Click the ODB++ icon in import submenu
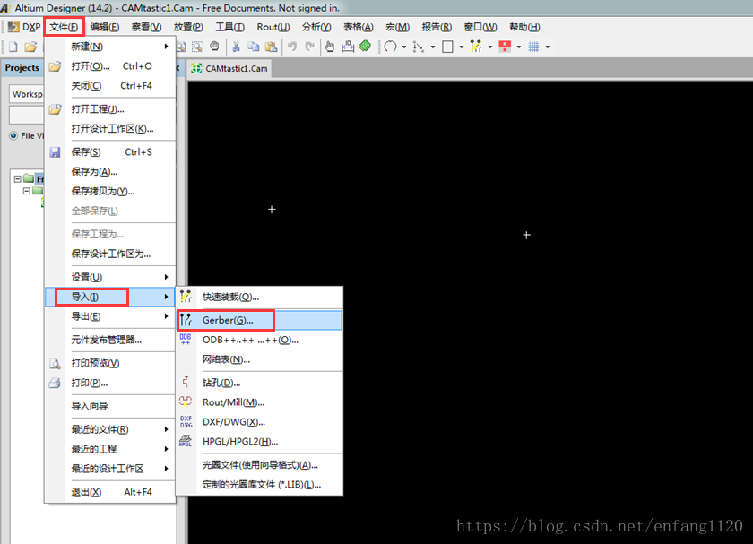753x544 pixels. tap(186, 340)
